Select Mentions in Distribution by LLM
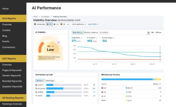176x107 pixels. click(x=40, y=81)
